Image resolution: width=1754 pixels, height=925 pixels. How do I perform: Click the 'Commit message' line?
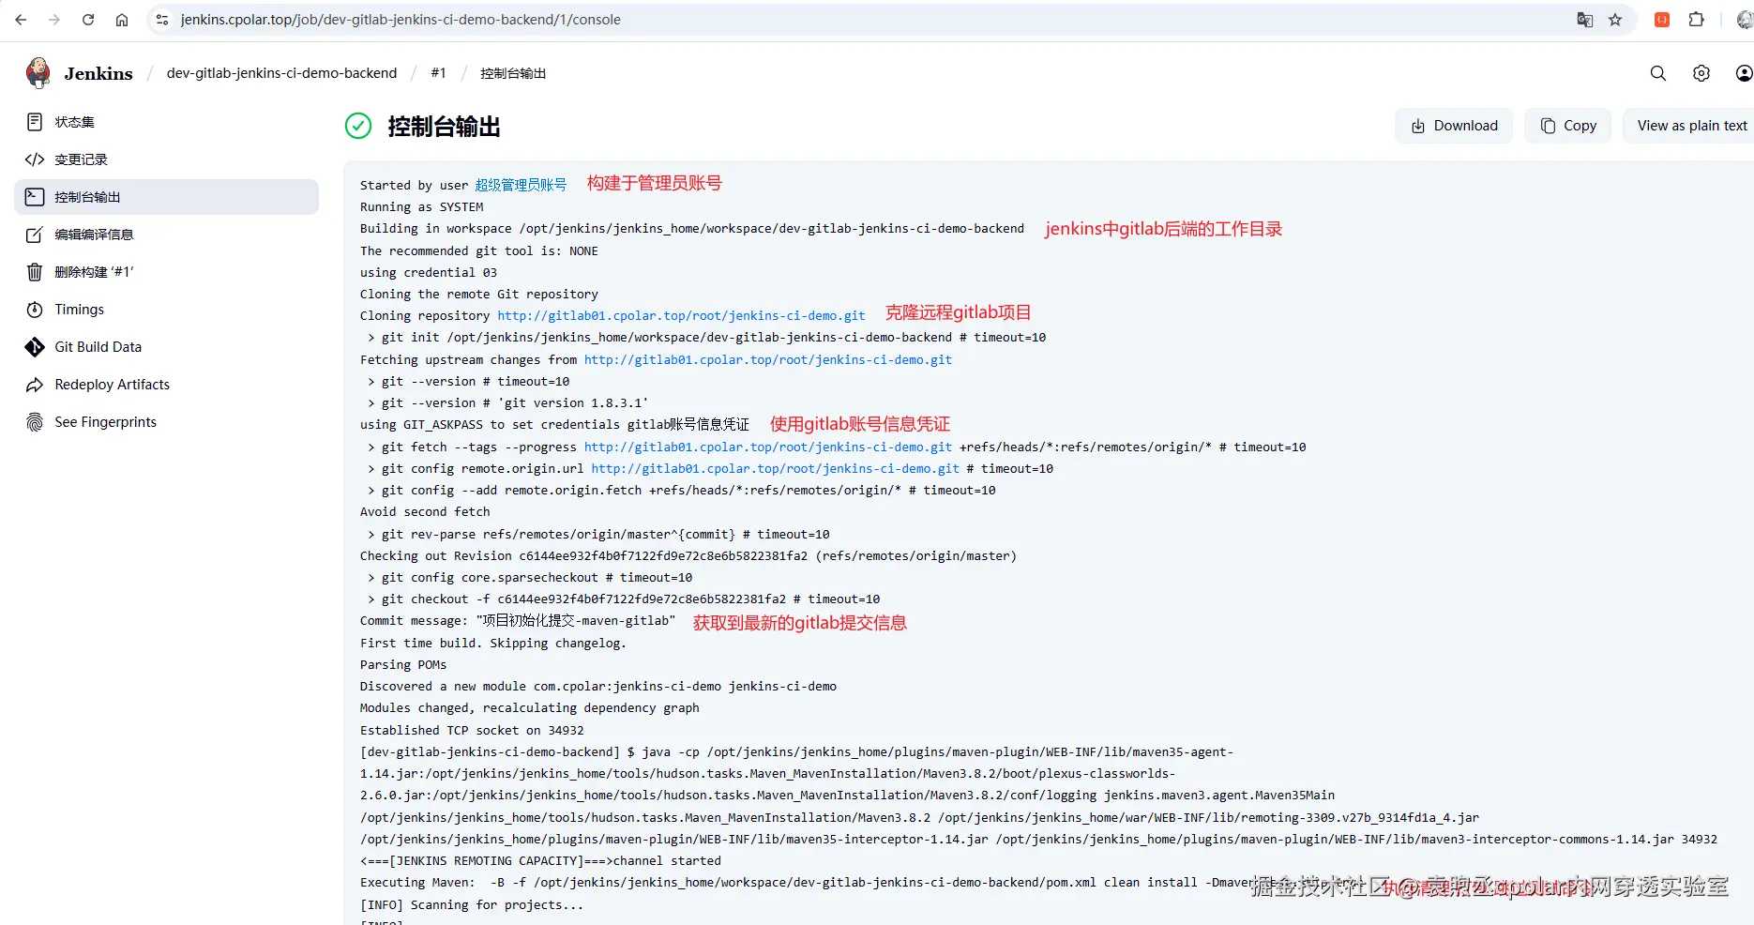pyautogui.click(x=518, y=621)
